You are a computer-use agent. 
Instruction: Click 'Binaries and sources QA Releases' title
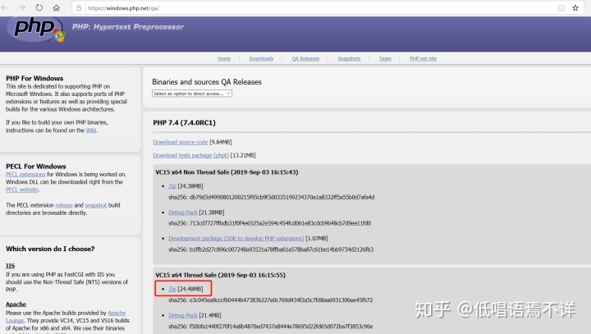coord(207,82)
